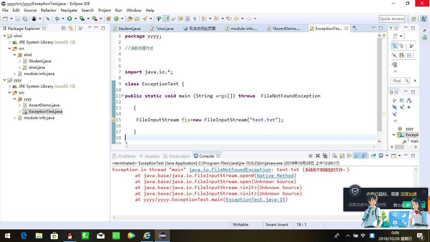This screenshot has width=430, height=242.
Task: Open the Window menu
Action: click(134, 10)
